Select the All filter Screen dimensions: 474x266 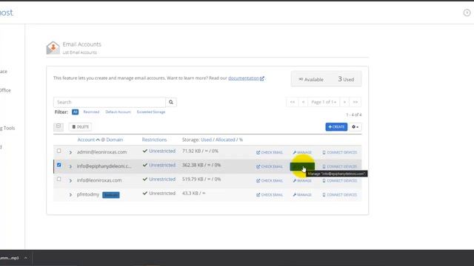coord(75,112)
